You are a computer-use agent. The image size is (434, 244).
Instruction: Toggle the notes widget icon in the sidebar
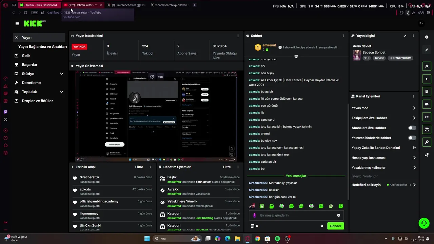[427, 91]
